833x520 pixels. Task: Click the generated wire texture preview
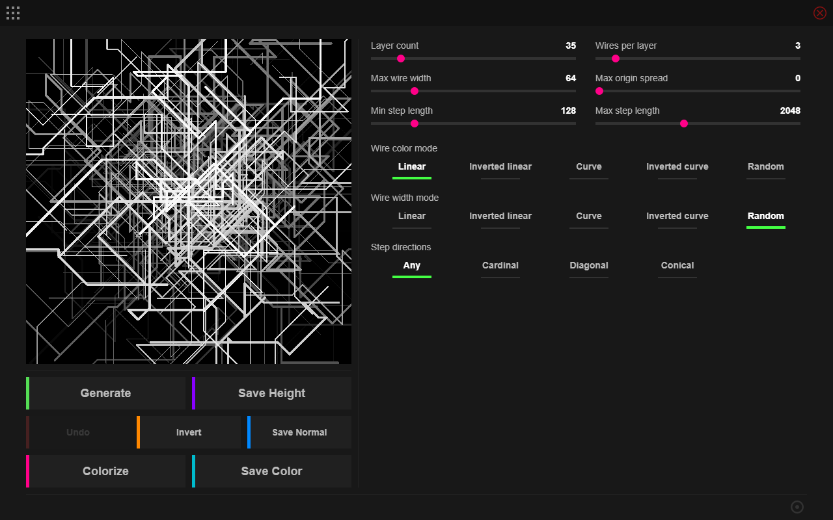tap(189, 201)
